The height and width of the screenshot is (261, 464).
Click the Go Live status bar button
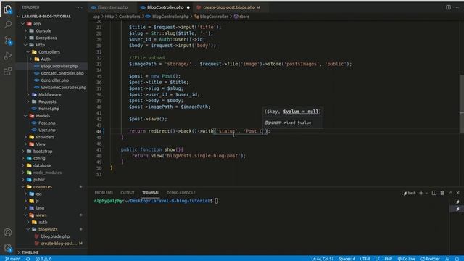click(x=407, y=259)
